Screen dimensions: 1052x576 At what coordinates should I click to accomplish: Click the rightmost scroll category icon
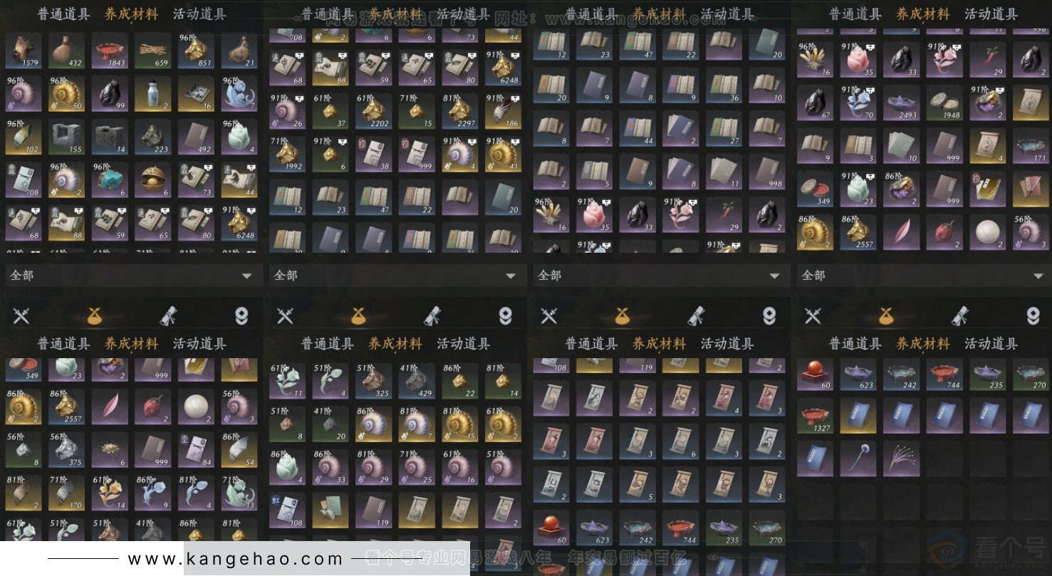coord(959,315)
